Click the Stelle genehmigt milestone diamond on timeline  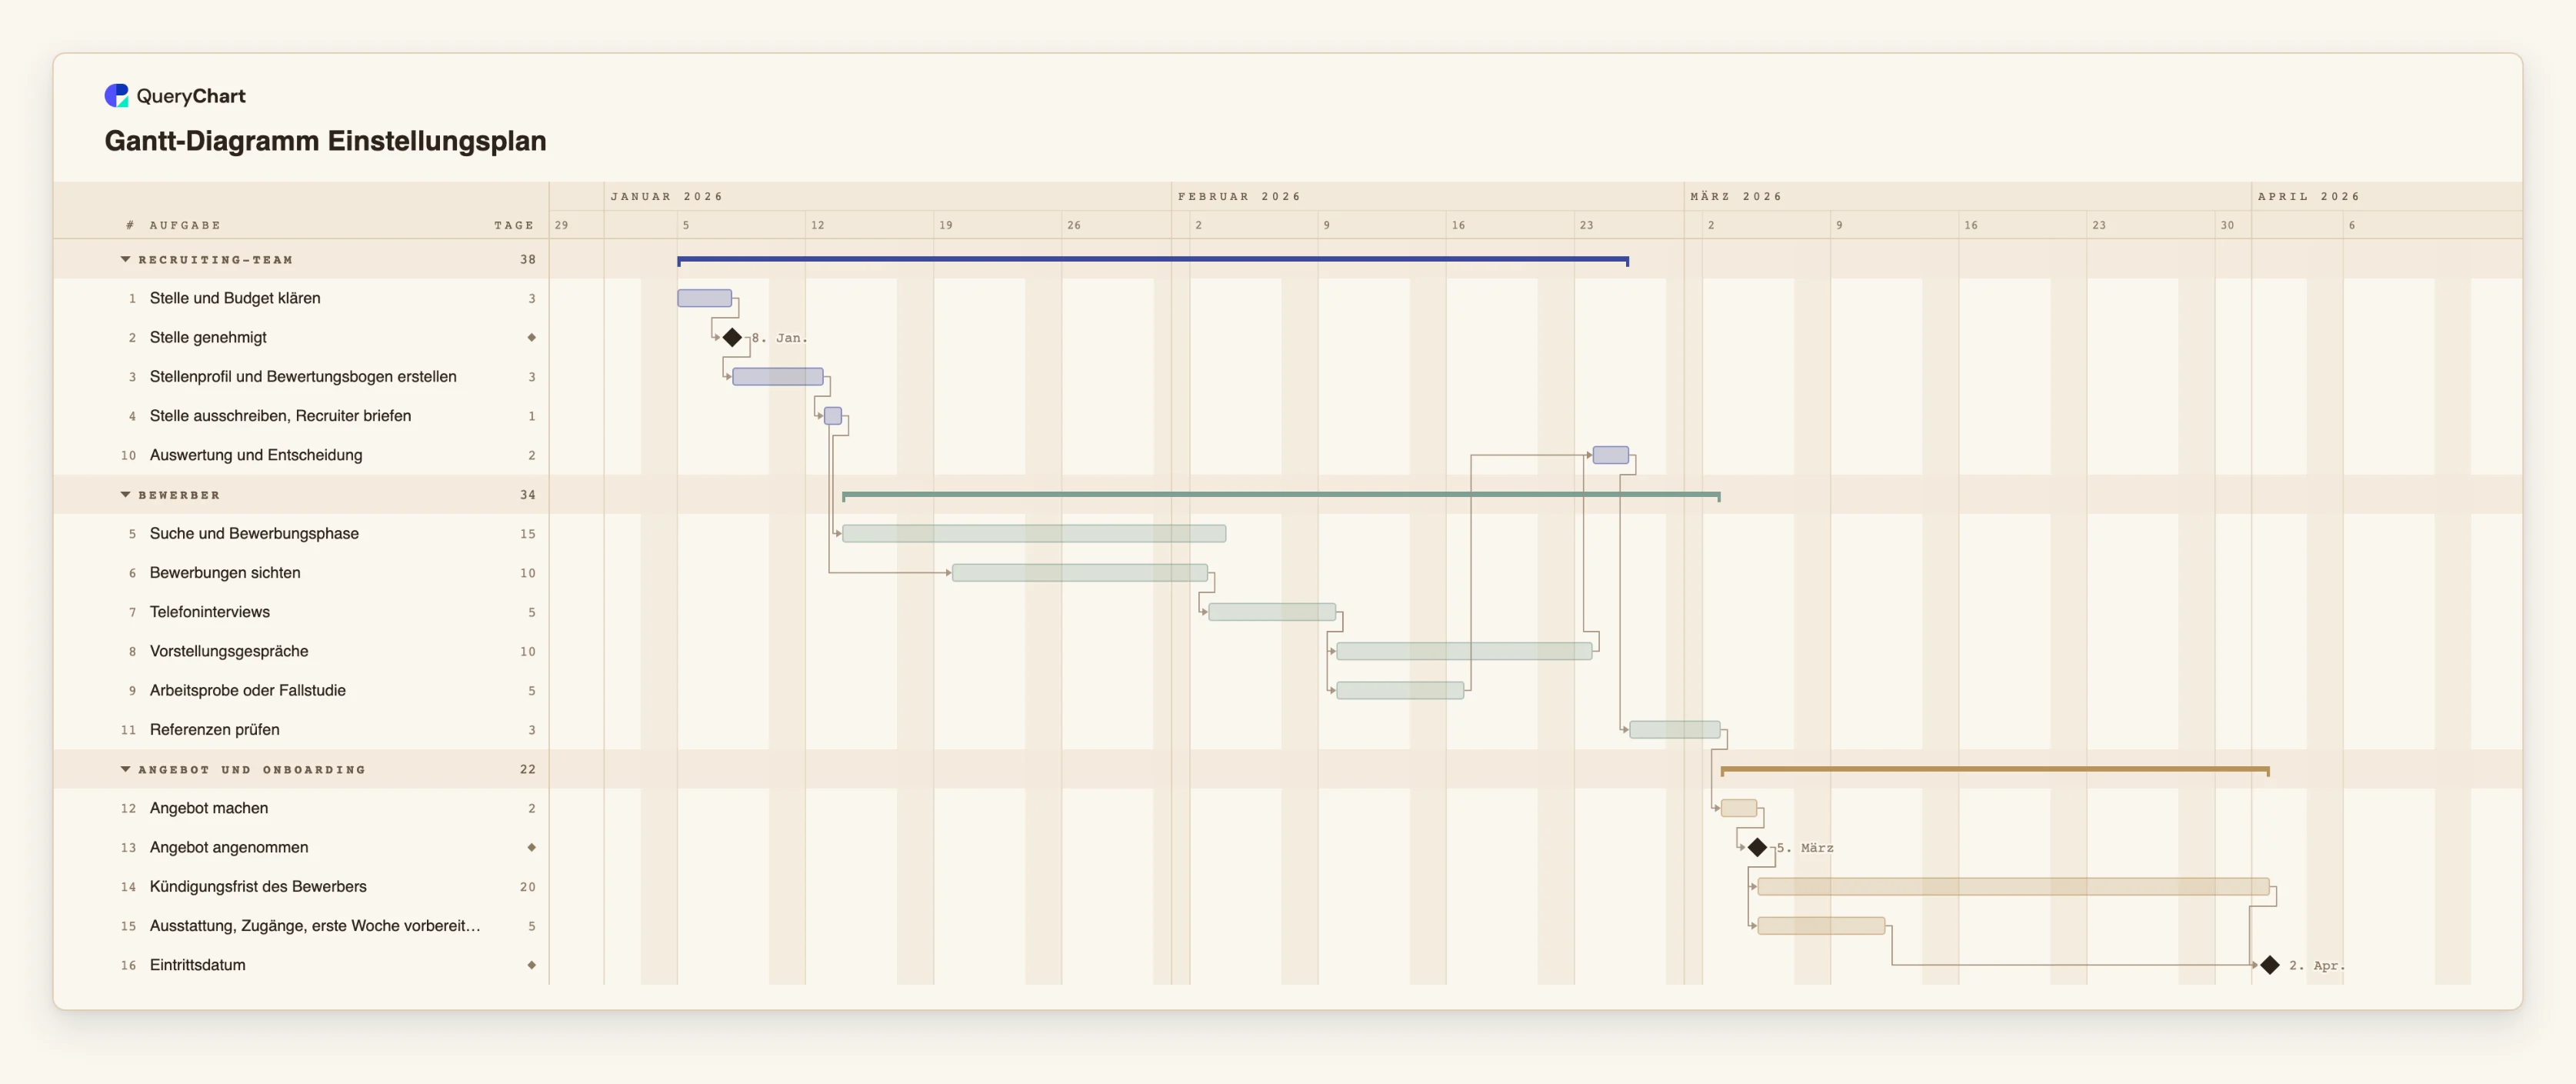click(732, 338)
